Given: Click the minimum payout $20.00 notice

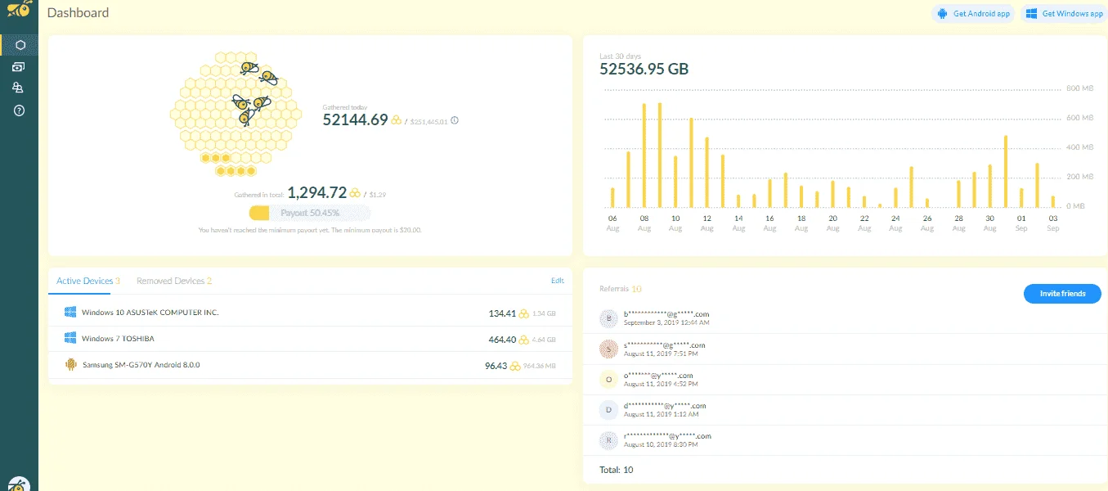Looking at the screenshot, I should point(310,231).
